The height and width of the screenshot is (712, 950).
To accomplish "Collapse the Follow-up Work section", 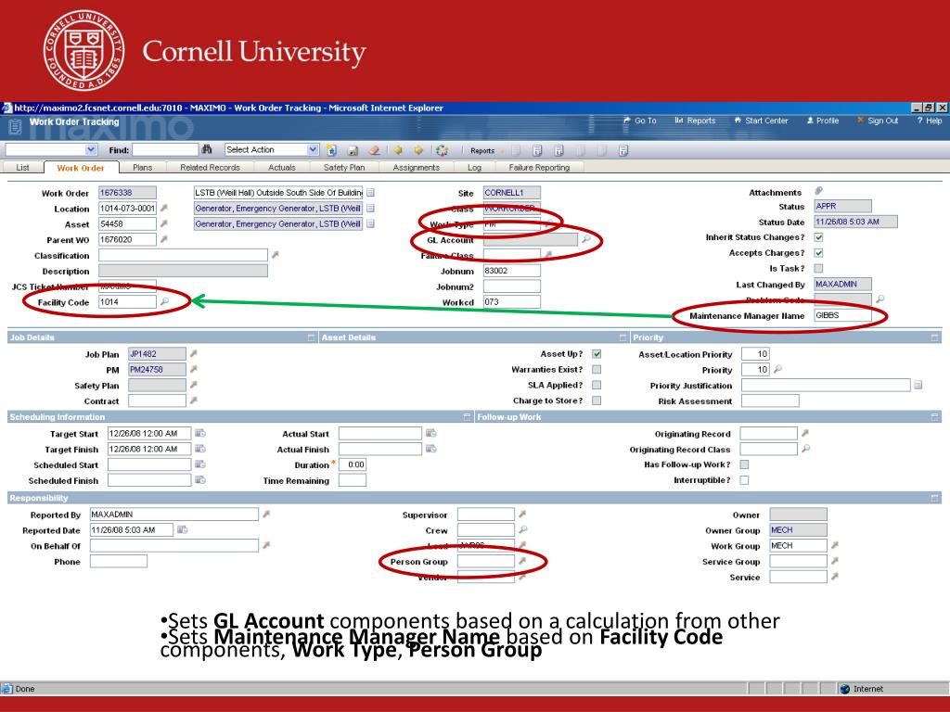I will (x=934, y=416).
